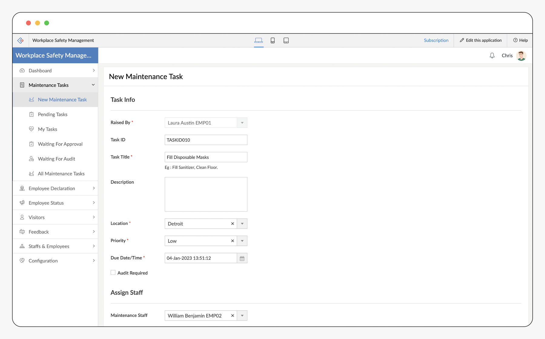Open Pending Tasks in sidebar
Viewport: 545px width, 339px height.
tap(53, 114)
